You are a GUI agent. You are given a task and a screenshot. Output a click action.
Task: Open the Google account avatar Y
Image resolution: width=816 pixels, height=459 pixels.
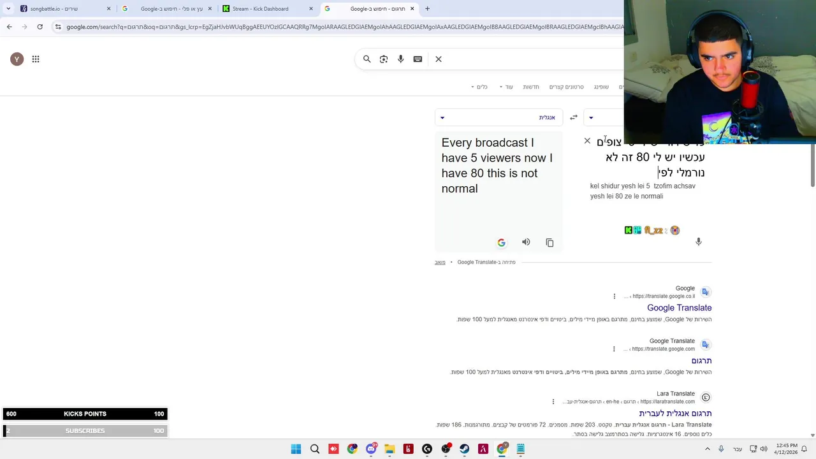[17, 59]
